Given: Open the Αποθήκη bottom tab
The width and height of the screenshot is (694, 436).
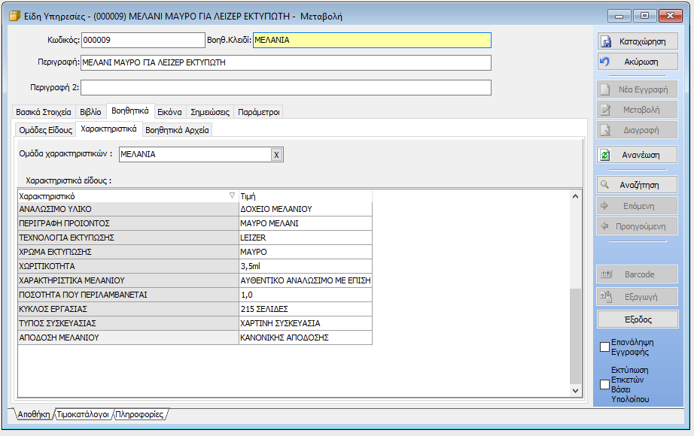Looking at the screenshot, I should point(34,414).
